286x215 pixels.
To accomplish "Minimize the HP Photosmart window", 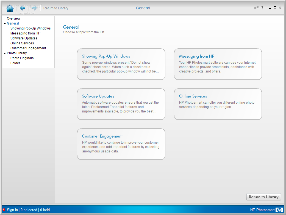I will point(270,8).
